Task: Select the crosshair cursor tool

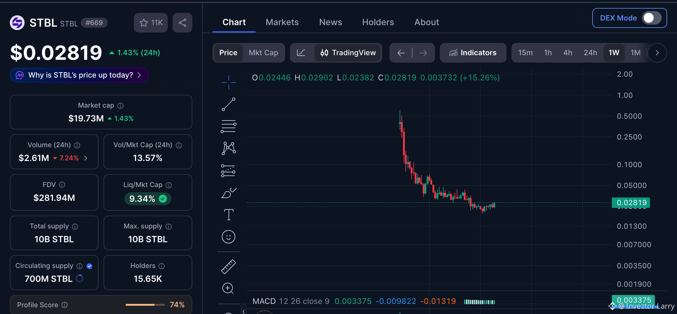Action: (229, 82)
